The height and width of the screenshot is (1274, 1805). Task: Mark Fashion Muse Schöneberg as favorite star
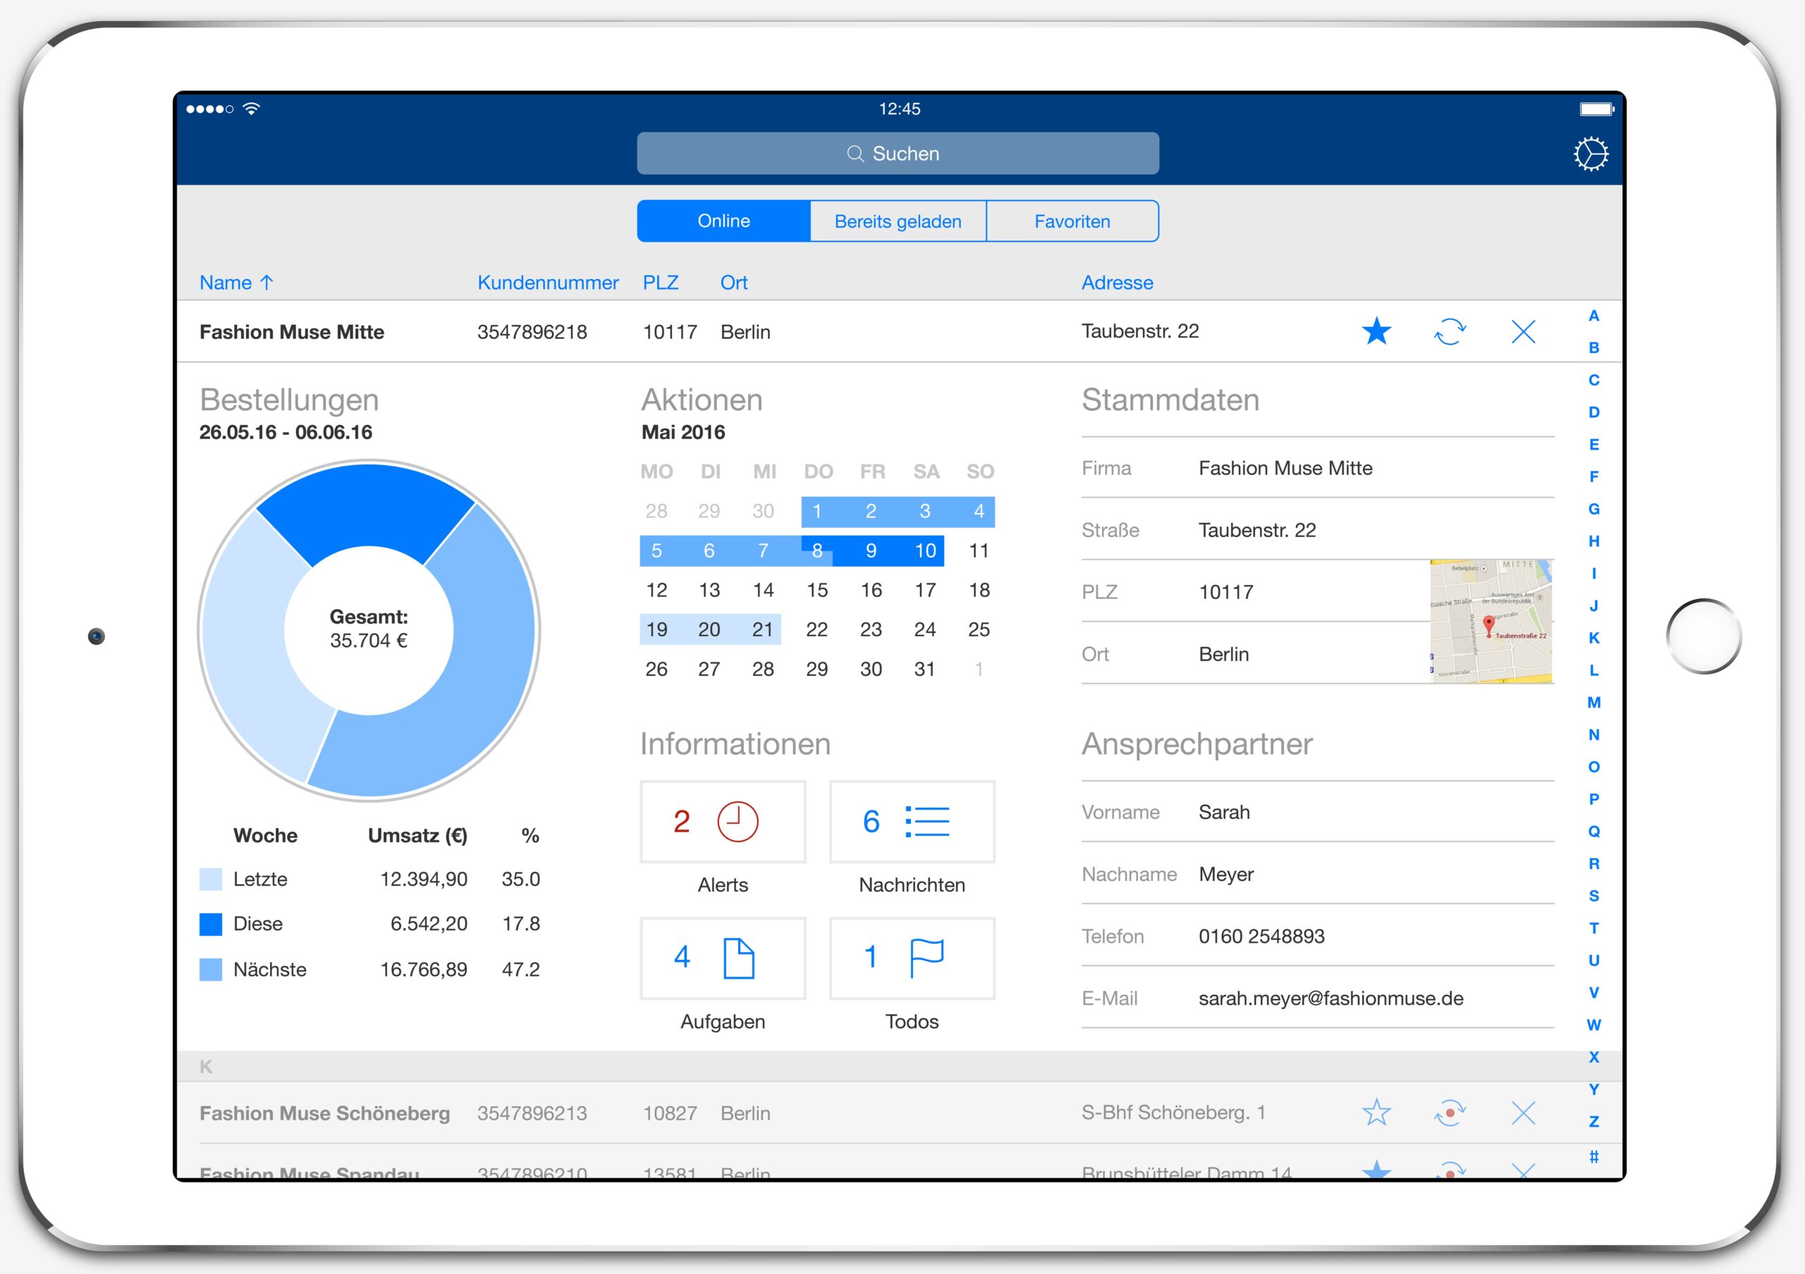point(1376,1112)
